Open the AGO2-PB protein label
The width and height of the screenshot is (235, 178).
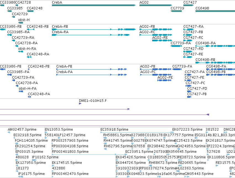148,66
